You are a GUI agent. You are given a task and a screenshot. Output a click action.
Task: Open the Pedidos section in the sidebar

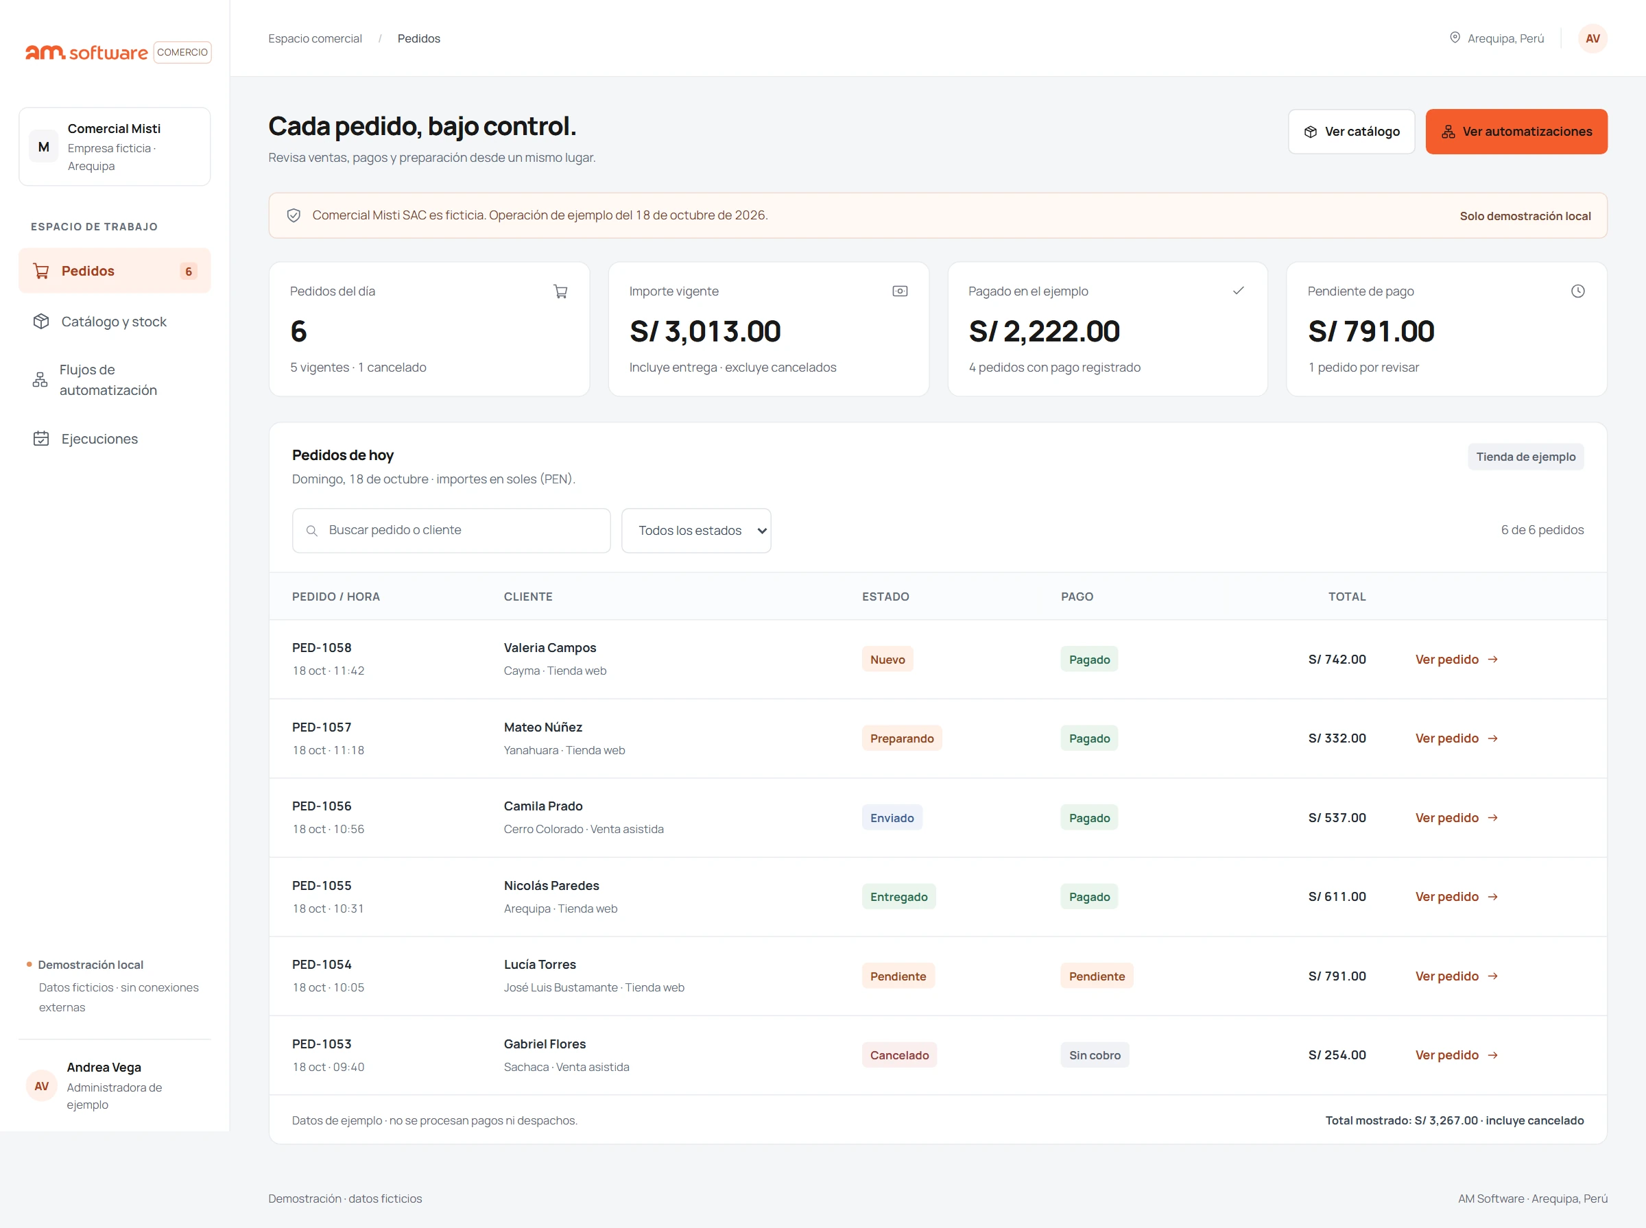[x=115, y=272]
